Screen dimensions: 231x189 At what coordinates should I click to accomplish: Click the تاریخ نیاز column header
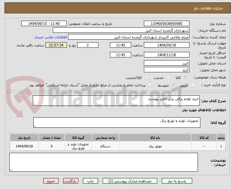(24, 138)
